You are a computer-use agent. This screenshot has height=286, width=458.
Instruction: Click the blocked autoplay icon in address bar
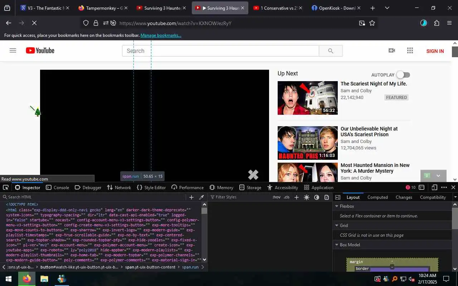(x=113, y=23)
